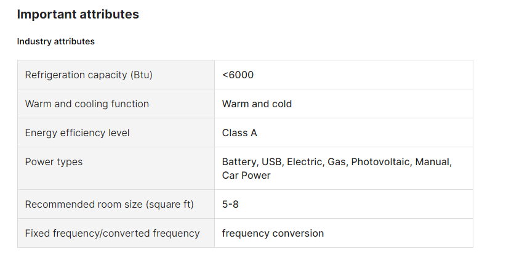This screenshot has height=257, width=506.
Task: Click the word Electric in power types
Action: point(304,162)
